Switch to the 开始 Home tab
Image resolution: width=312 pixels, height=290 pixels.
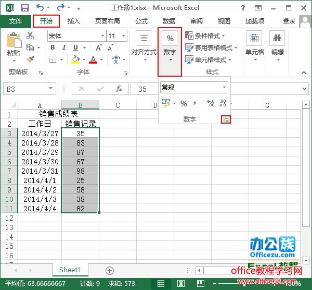click(46, 21)
